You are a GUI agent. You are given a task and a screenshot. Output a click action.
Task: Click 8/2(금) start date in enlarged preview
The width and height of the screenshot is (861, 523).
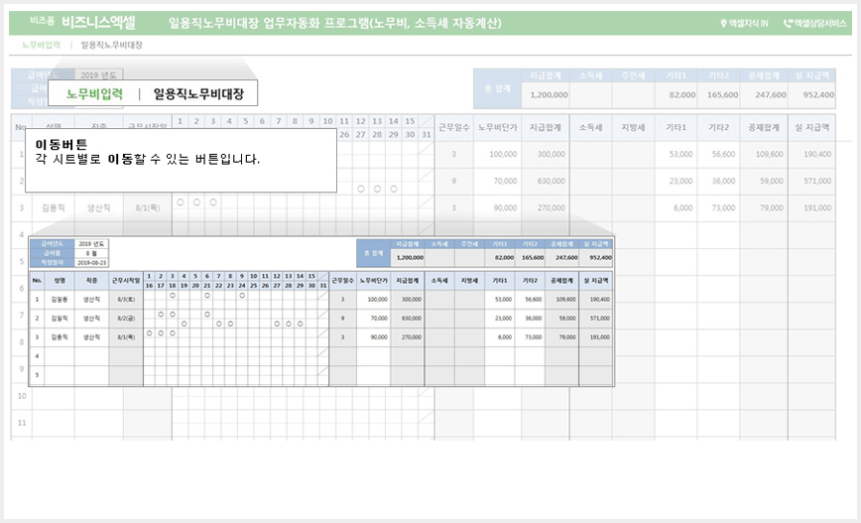click(126, 319)
